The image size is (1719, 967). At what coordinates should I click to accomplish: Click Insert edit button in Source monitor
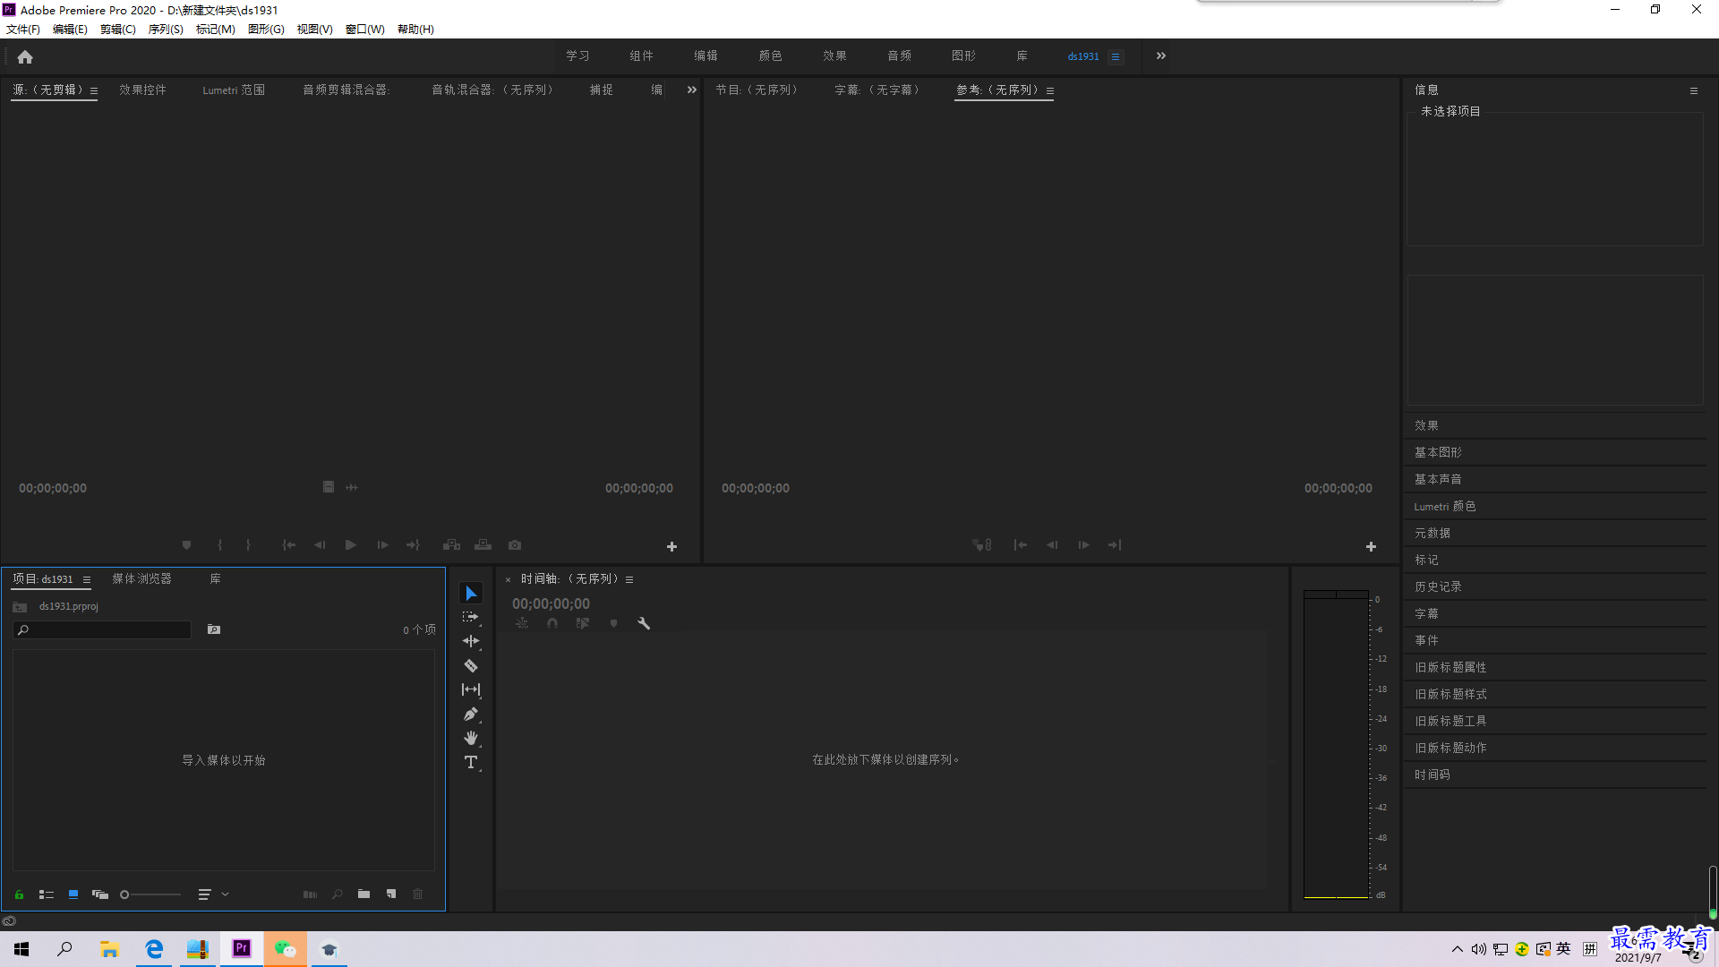click(451, 545)
